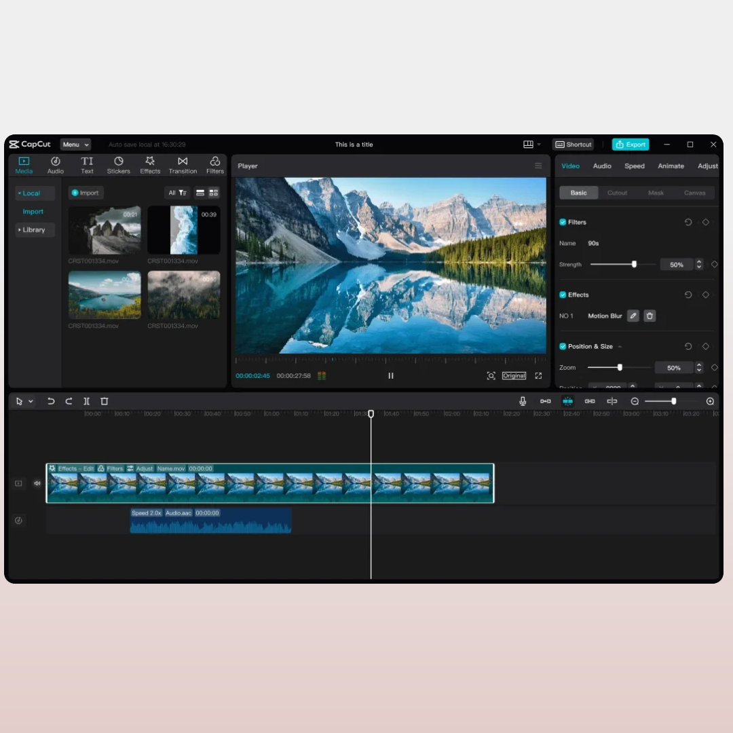Click the undo arrow in timeline toolbar
Image resolution: width=733 pixels, height=733 pixels.
click(x=51, y=401)
